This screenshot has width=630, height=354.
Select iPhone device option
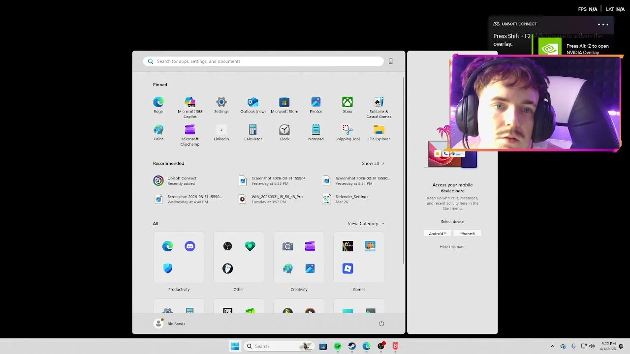[467, 234]
